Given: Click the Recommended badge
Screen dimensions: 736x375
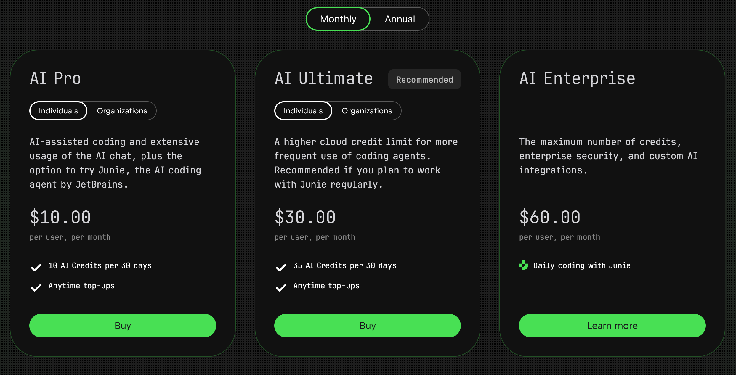Looking at the screenshot, I should click(424, 79).
